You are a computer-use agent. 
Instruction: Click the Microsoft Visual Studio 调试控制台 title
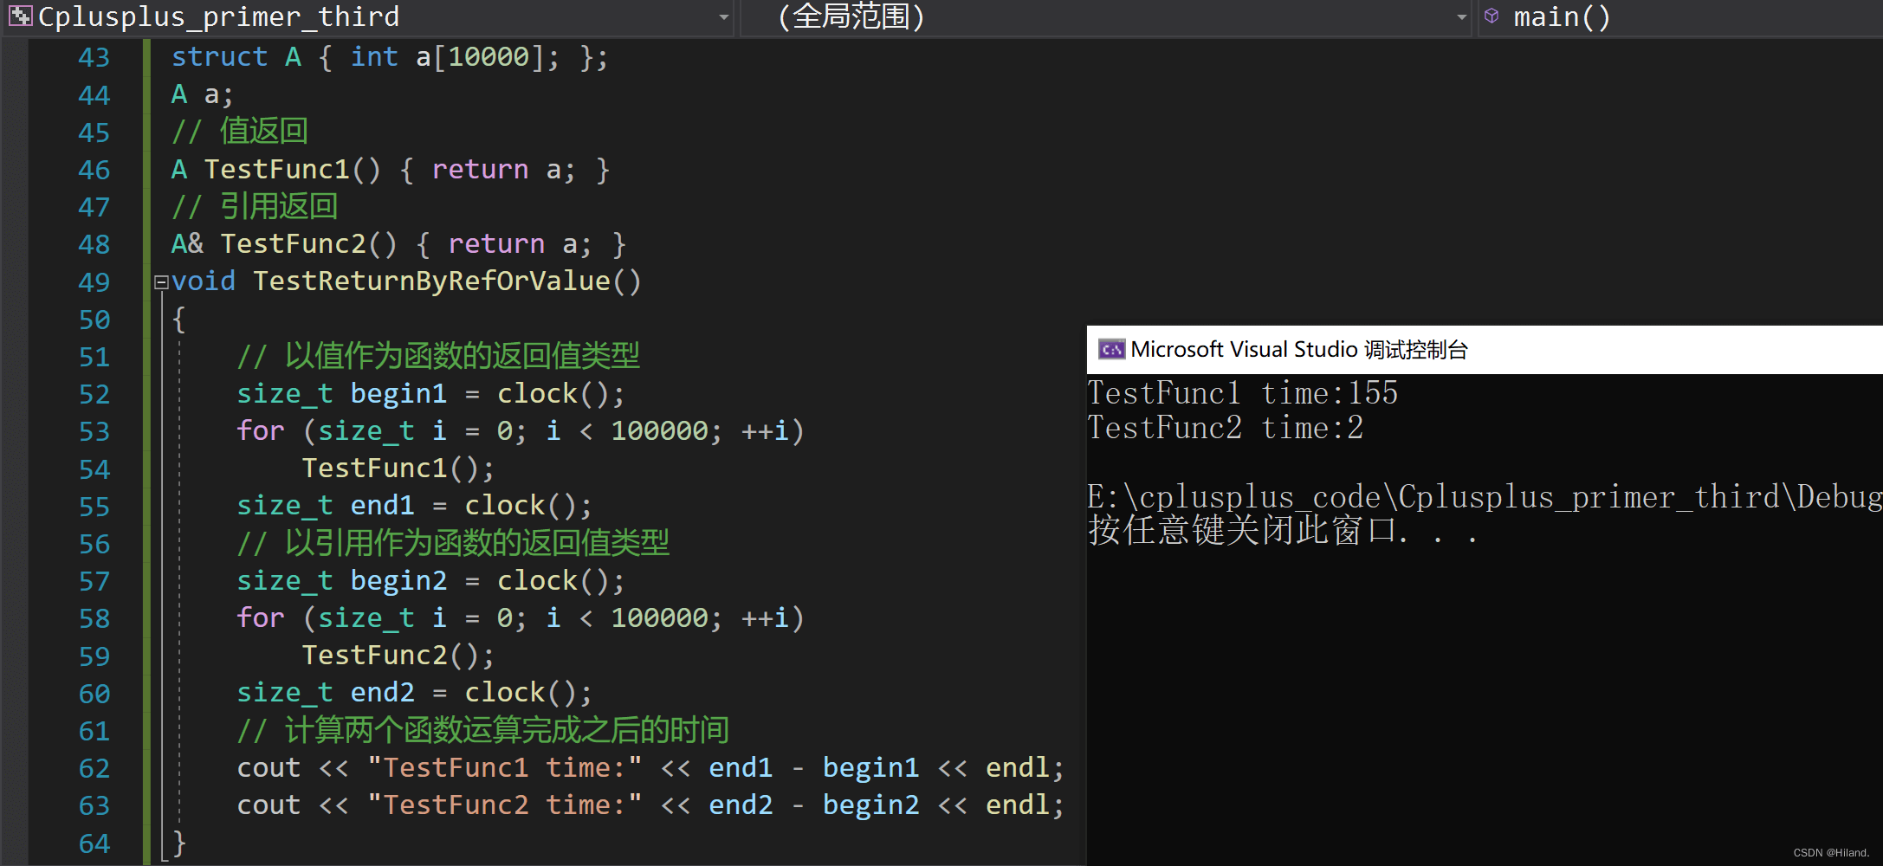(x=1298, y=350)
